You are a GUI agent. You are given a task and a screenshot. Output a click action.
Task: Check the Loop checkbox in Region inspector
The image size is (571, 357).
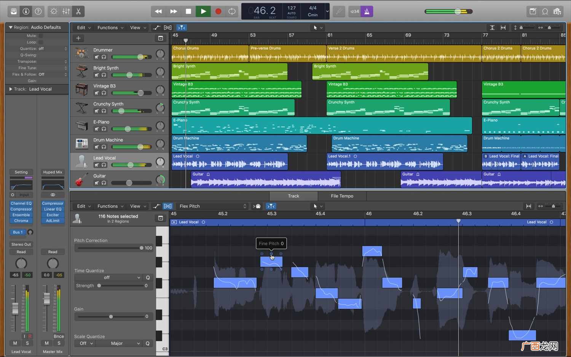[x=41, y=42]
